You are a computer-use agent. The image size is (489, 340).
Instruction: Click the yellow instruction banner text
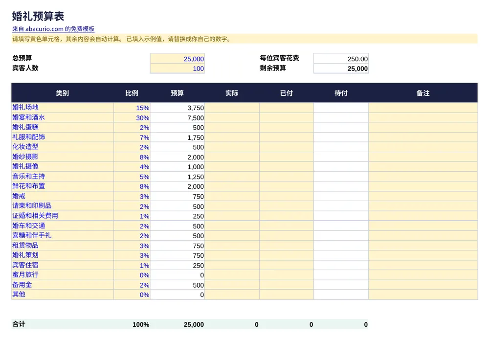point(122,39)
